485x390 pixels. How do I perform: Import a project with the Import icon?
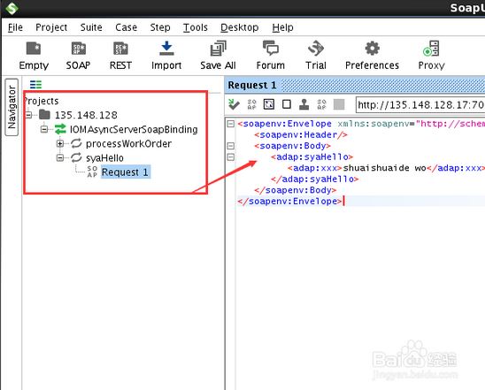point(166,56)
